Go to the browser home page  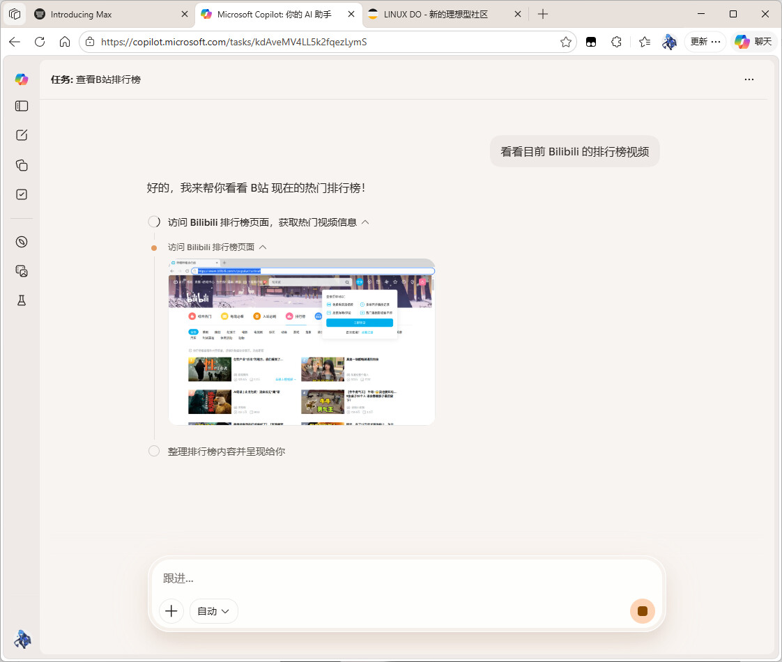65,42
